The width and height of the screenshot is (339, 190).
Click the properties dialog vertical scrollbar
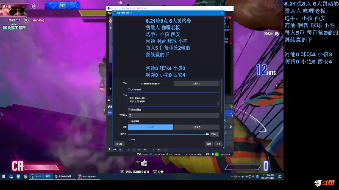click(x=222, y=96)
